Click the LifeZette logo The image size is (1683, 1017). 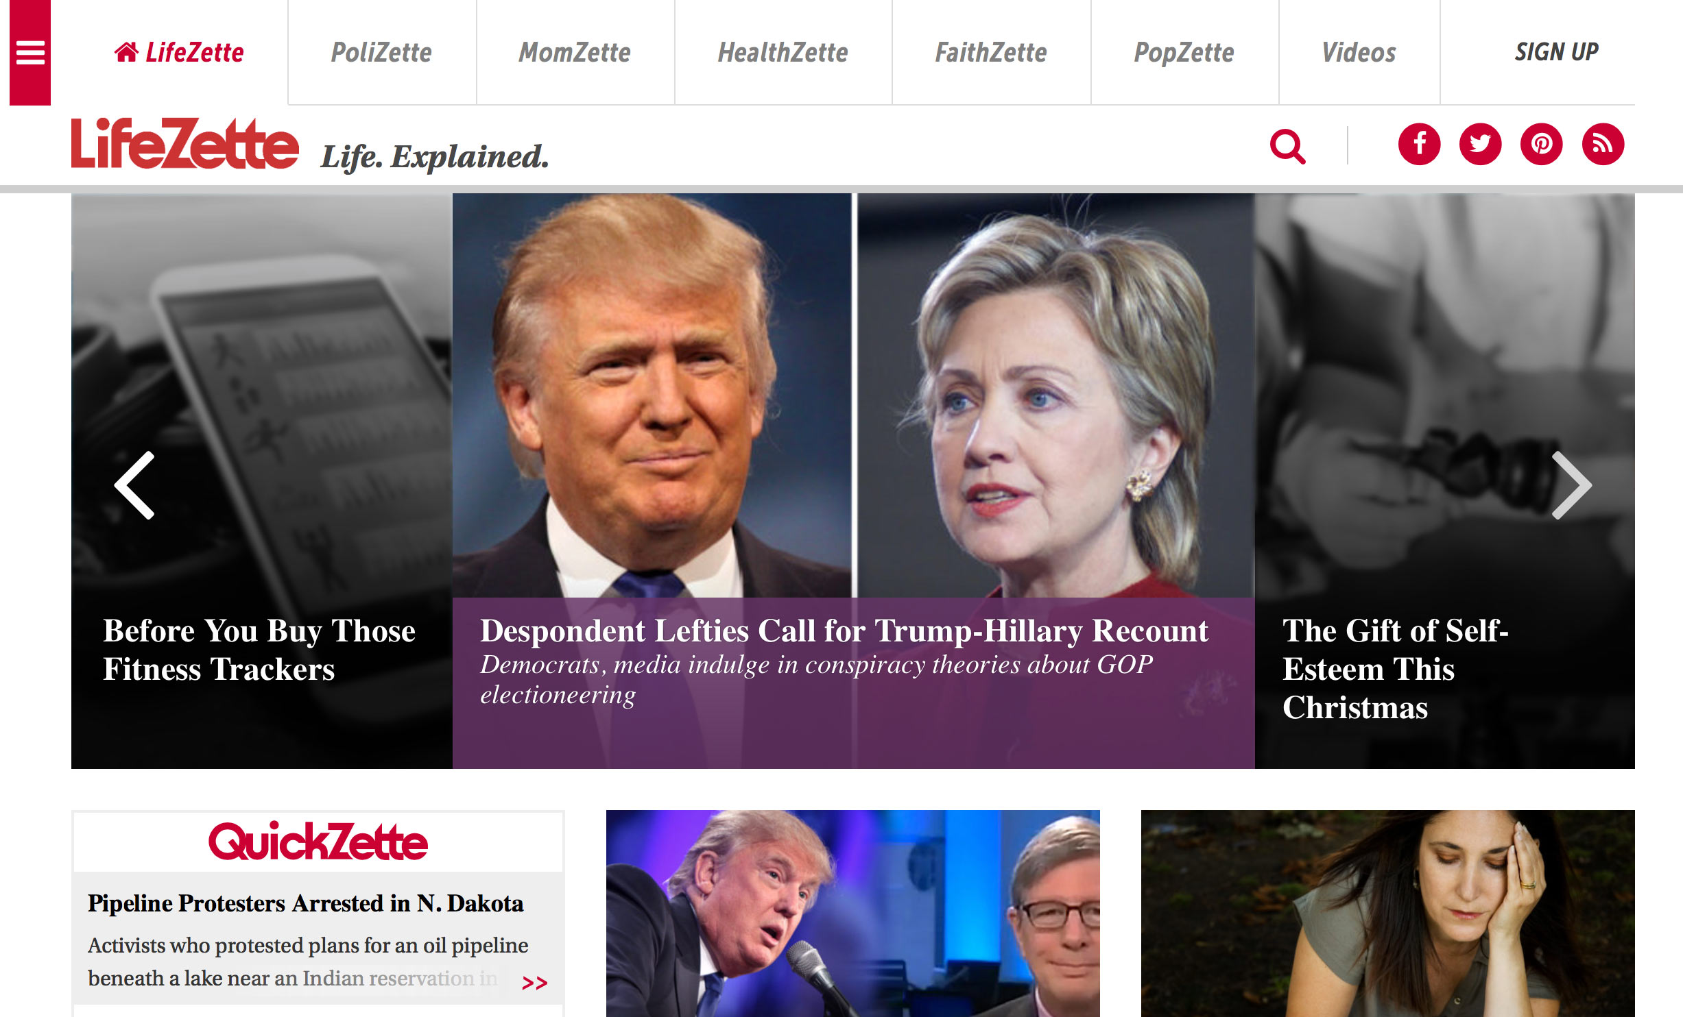185,143
